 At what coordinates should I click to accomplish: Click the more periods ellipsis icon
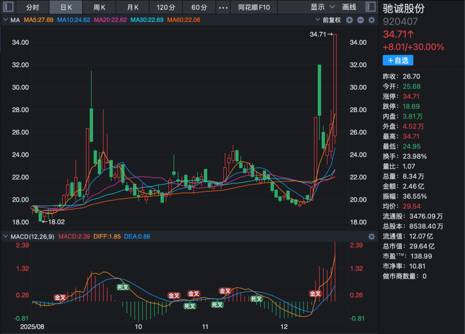coord(223,7)
